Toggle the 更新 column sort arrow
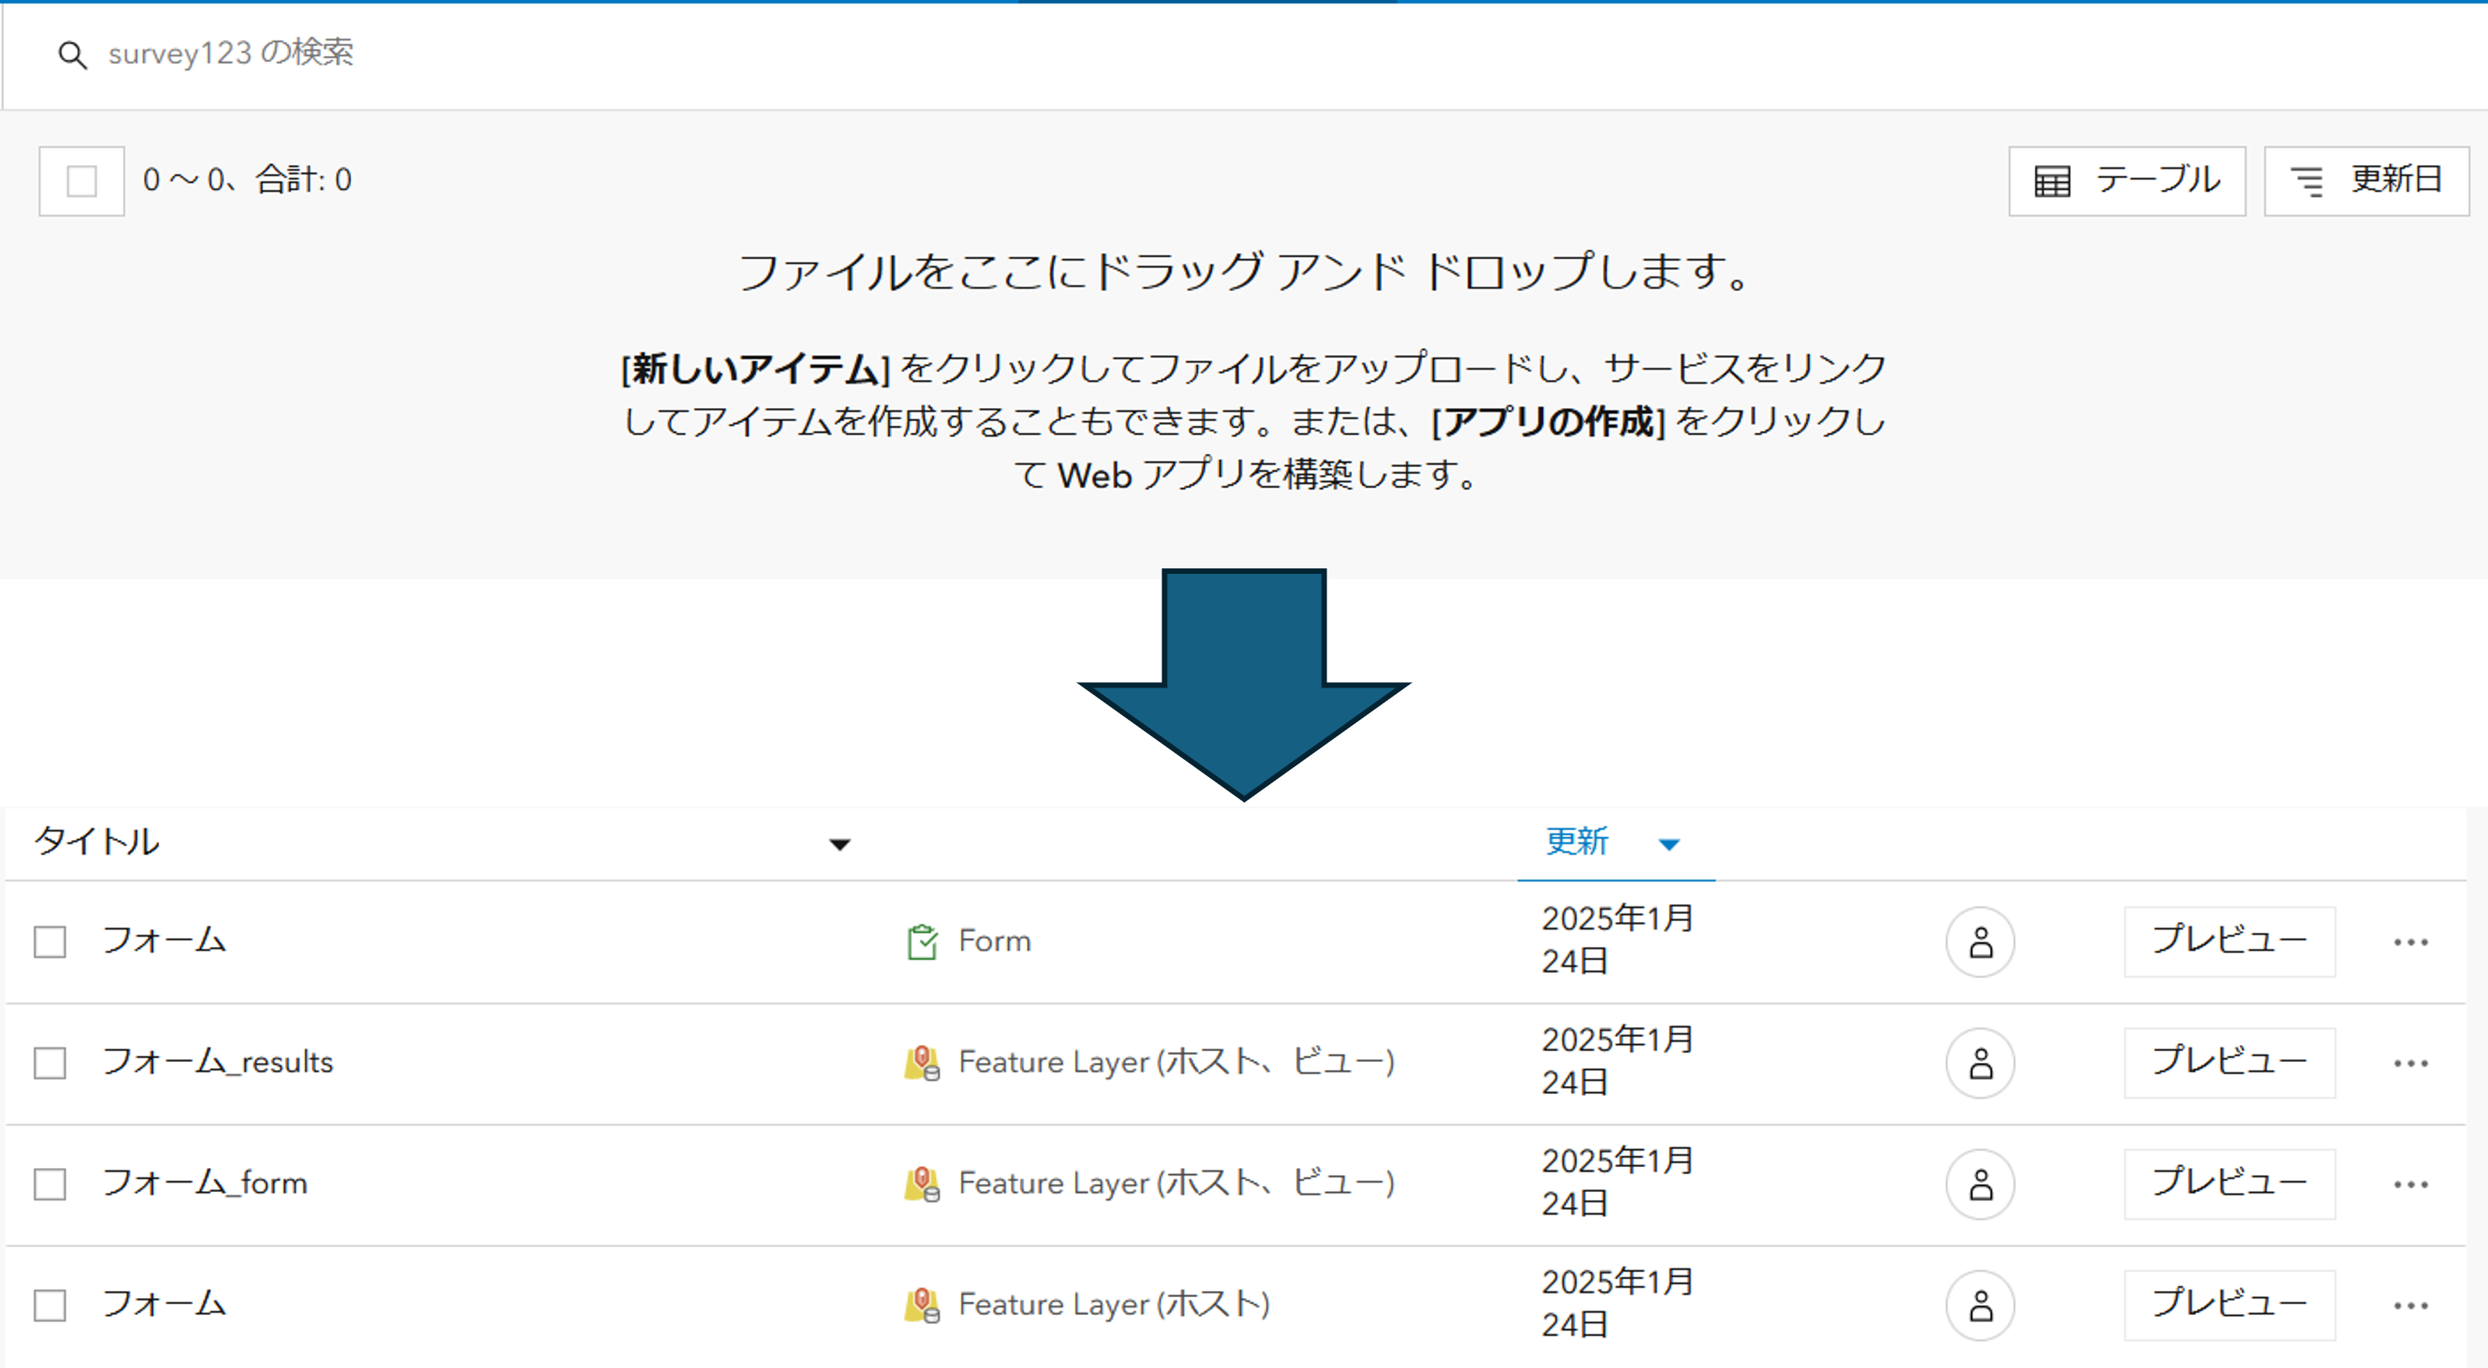 (1669, 844)
